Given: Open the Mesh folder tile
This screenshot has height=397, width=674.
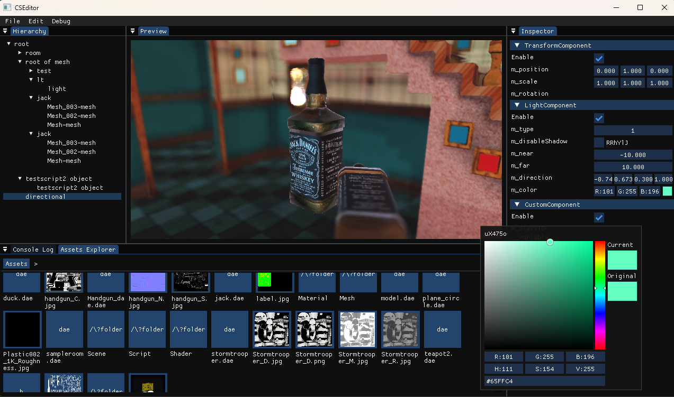Looking at the screenshot, I should click(x=358, y=282).
